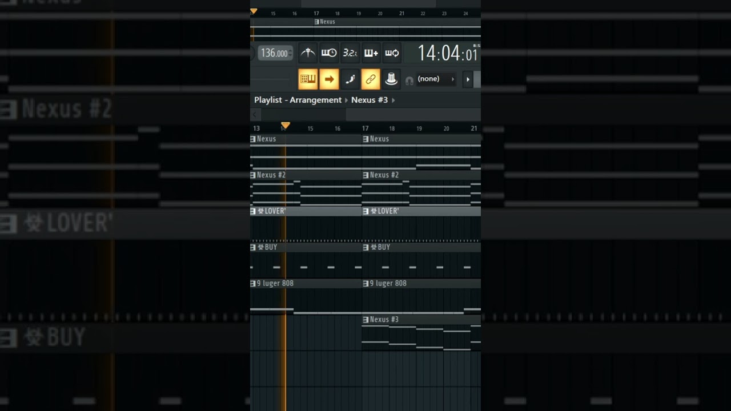
Task: Click bar 24 on the top ruler
Action: click(465, 13)
